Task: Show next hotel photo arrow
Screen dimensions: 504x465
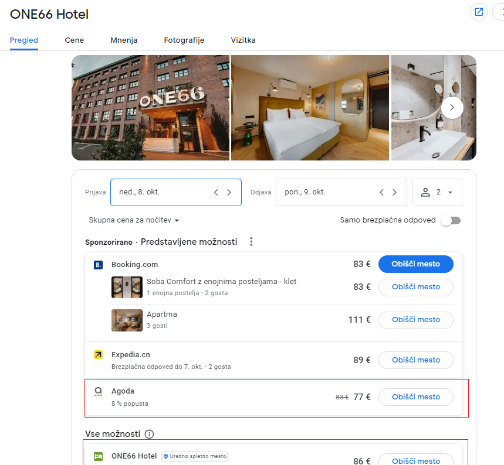Action: [452, 108]
